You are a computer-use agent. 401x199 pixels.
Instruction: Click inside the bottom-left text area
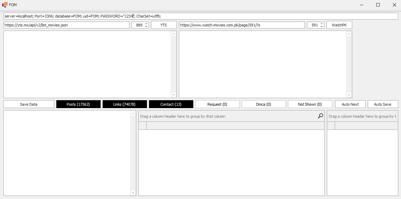(x=67, y=153)
